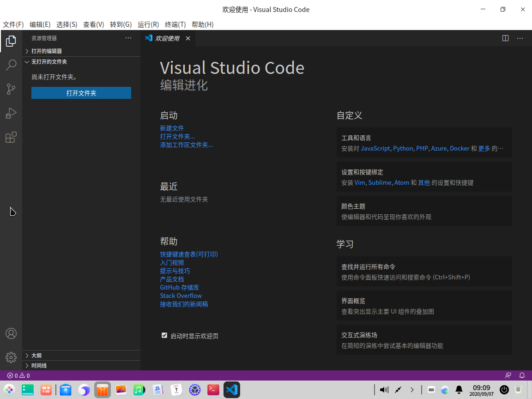Close the 欢迎使用 tab

pyautogui.click(x=188, y=38)
